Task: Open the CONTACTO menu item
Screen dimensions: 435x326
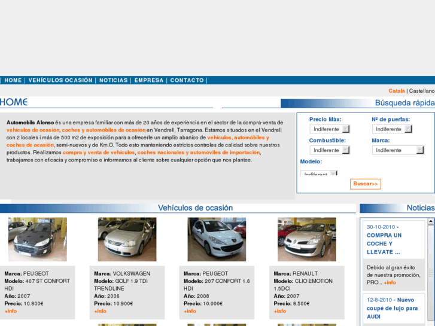Action: [x=187, y=80]
